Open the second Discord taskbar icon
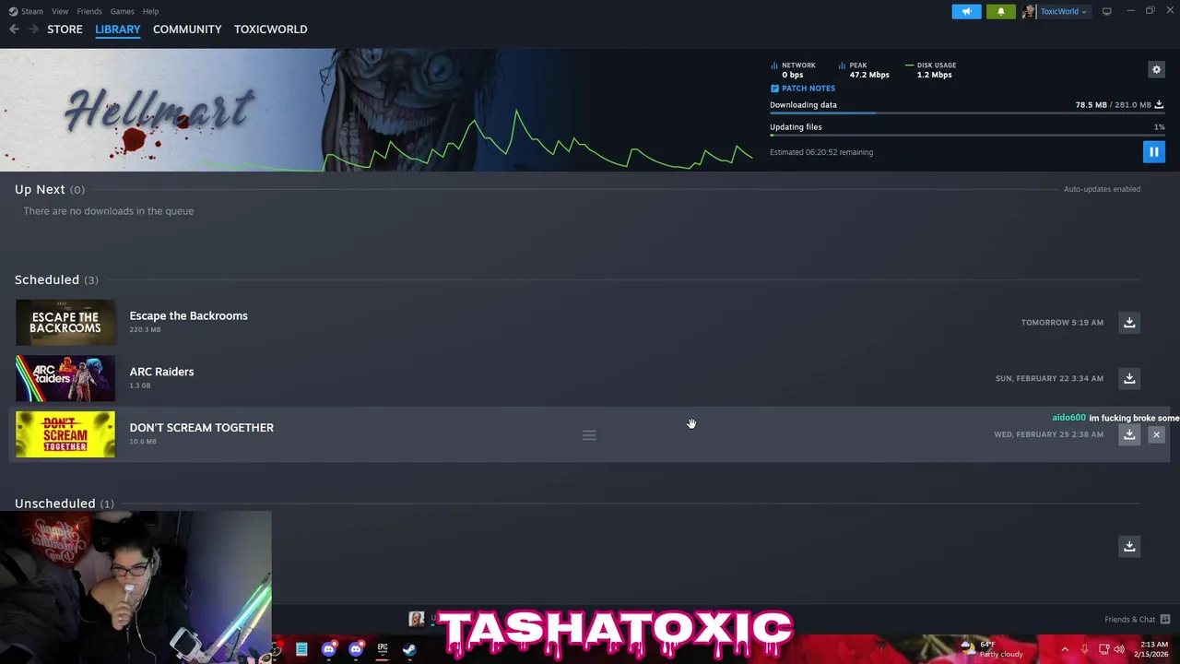Viewport: 1180px width, 664px height. (356, 649)
